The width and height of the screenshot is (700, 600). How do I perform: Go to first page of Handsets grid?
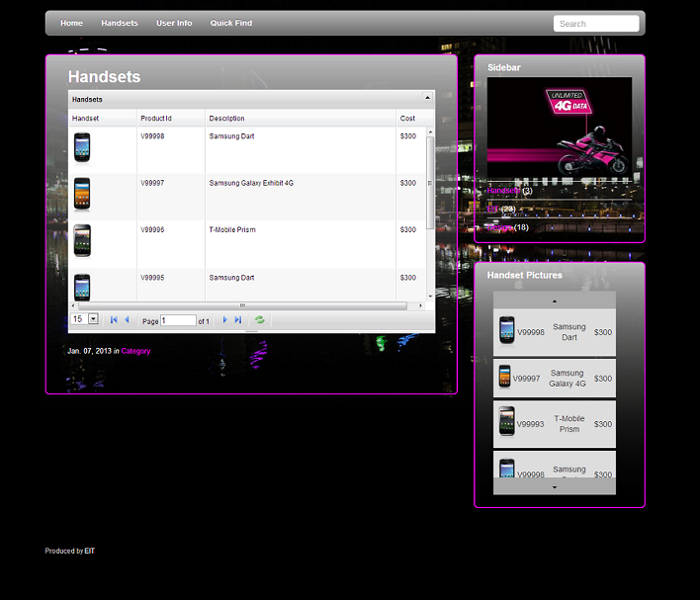(x=114, y=319)
